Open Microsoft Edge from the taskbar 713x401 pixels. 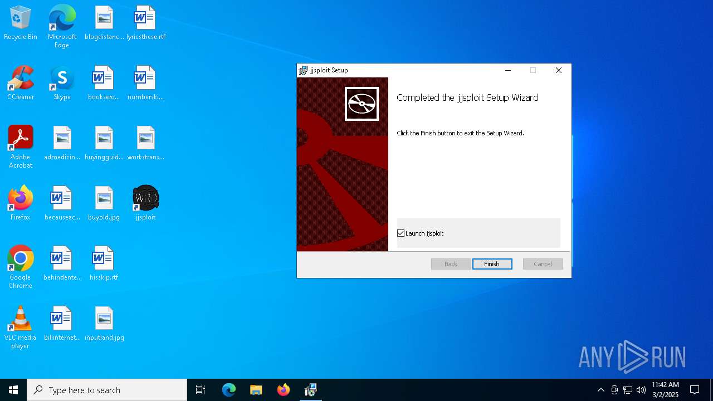[229, 390]
